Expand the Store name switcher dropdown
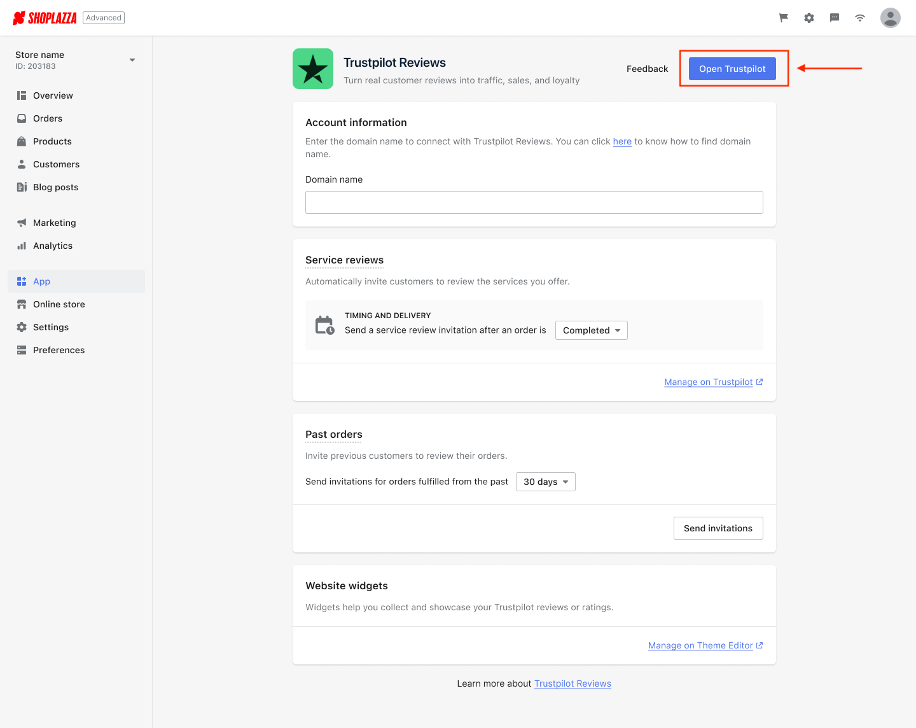Viewport: 916px width, 728px height. click(132, 60)
